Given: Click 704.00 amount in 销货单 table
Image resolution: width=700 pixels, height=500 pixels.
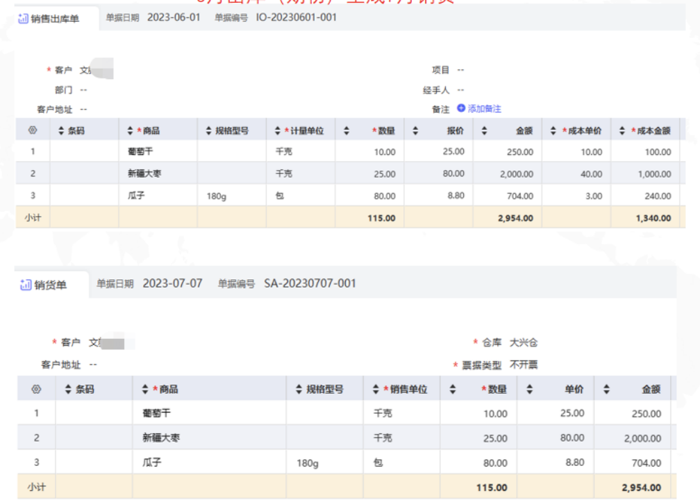Looking at the screenshot, I should click(x=647, y=463).
